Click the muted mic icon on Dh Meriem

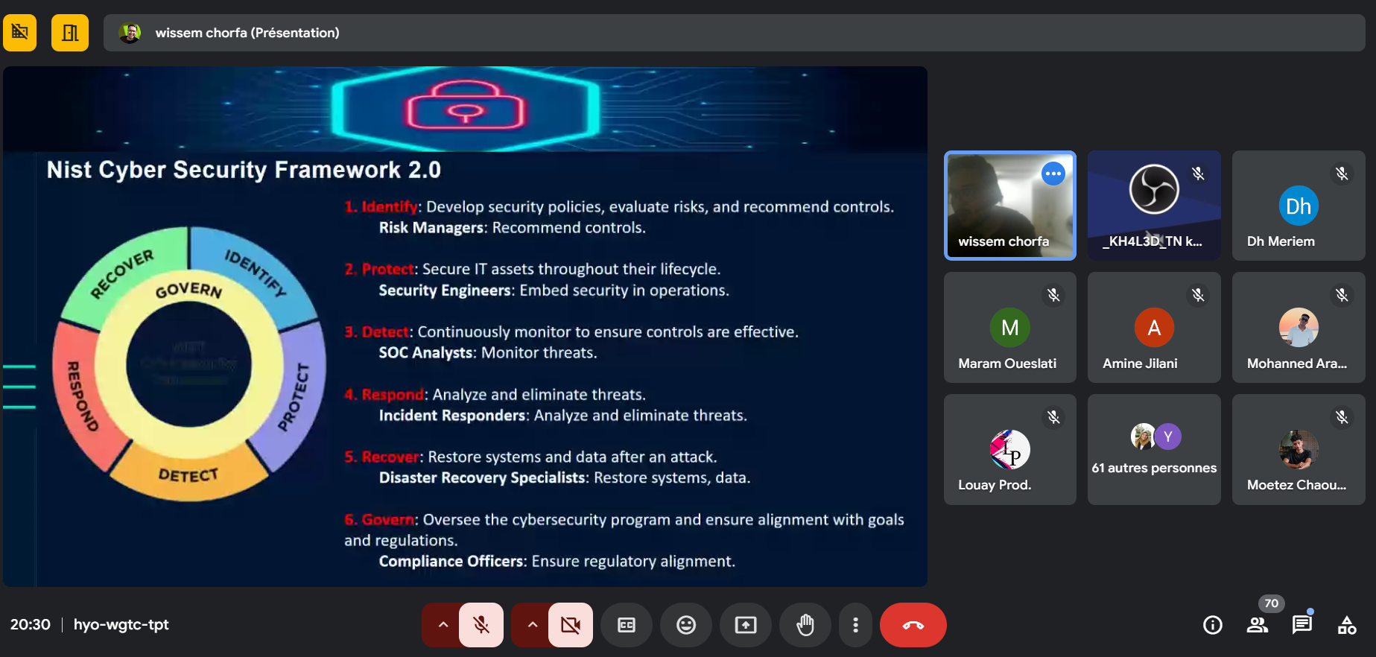pos(1342,174)
